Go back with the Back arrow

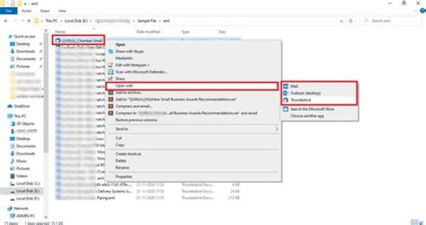coord(6,21)
